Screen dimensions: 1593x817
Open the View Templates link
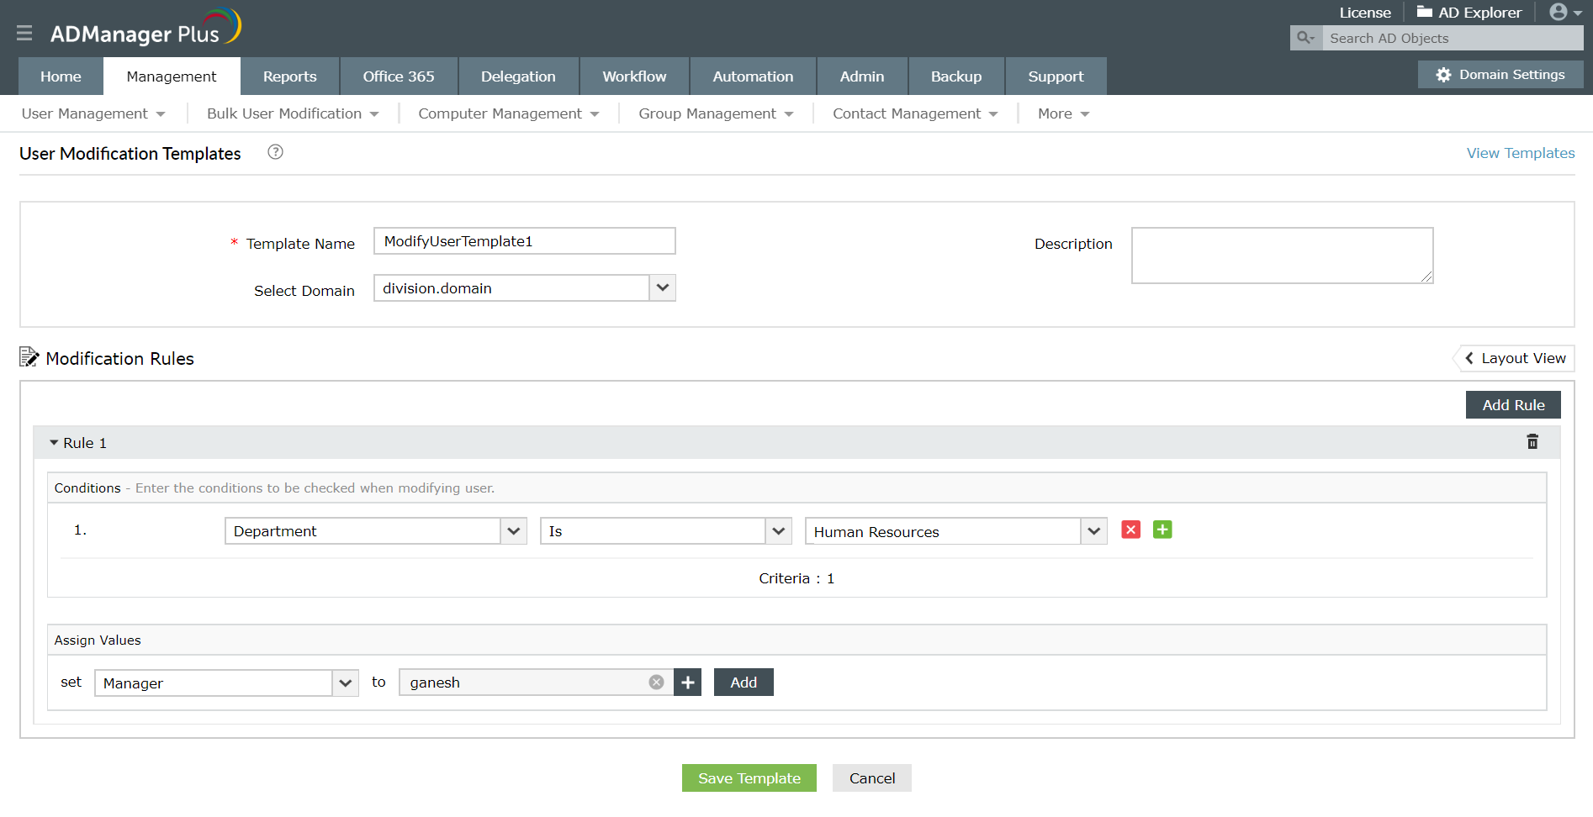1521,153
